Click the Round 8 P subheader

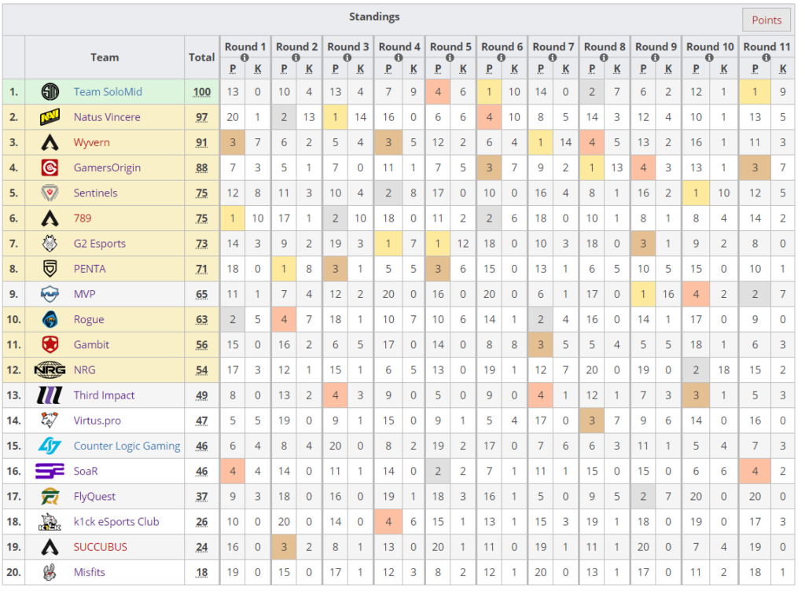pyautogui.click(x=592, y=69)
